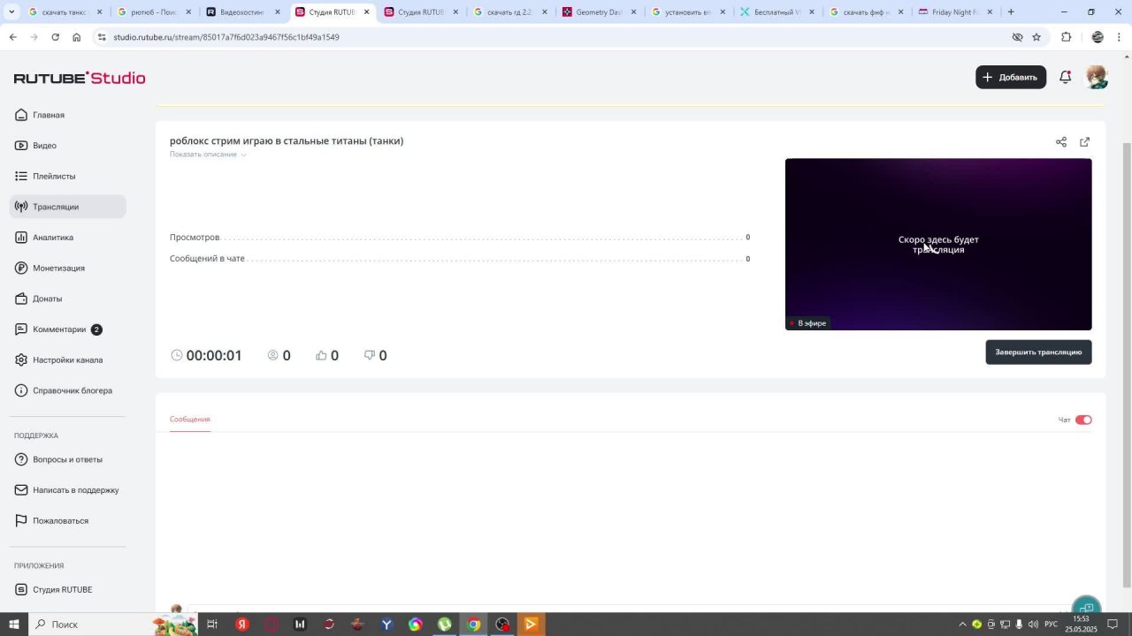Open the Task View button
Viewport: 1132px width, 636px height.
(212, 625)
